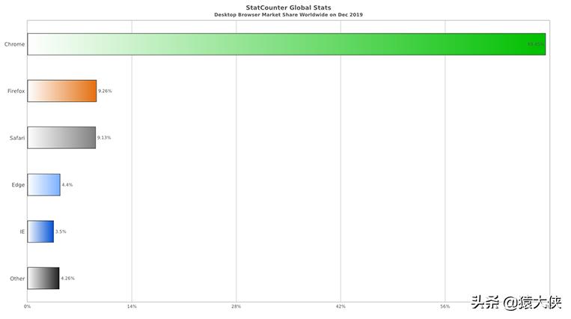Click the 42% axis tick label

pyautogui.click(x=341, y=306)
